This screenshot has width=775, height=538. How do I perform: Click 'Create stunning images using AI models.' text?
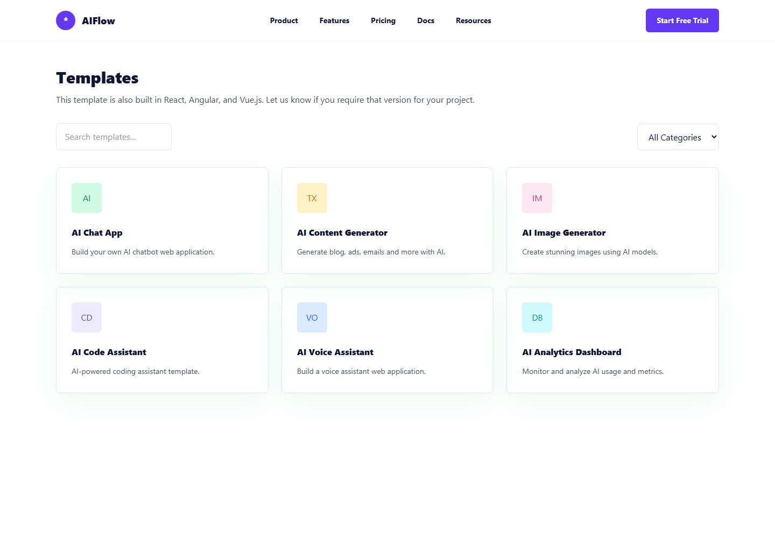pos(590,252)
